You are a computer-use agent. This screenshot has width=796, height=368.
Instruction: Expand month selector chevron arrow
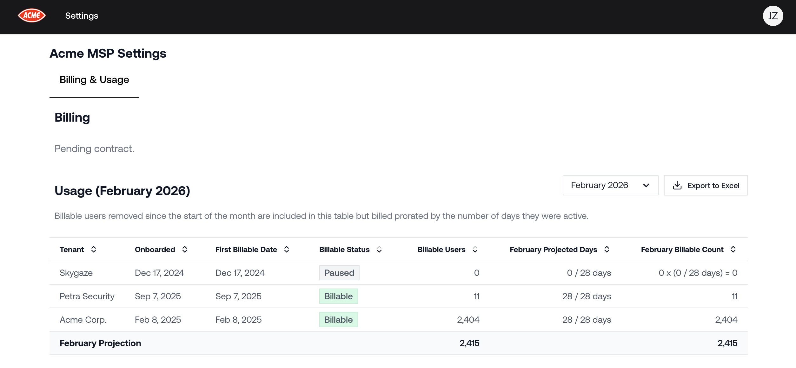pyautogui.click(x=646, y=185)
